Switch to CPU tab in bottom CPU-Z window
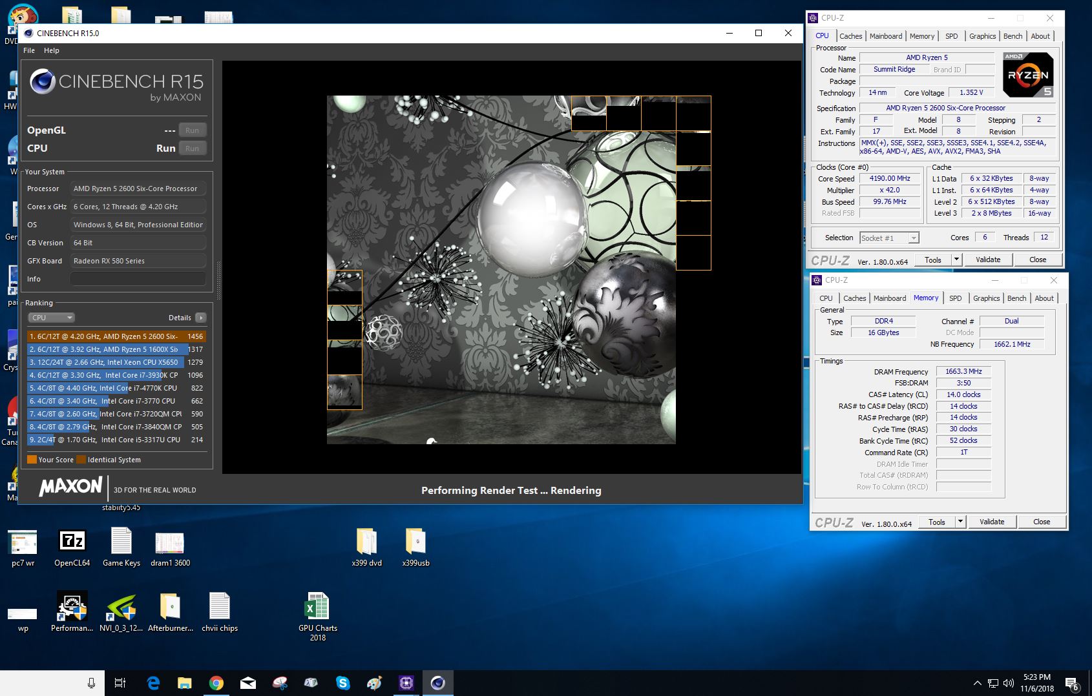Image resolution: width=1092 pixels, height=696 pixels. click(826, 298)
